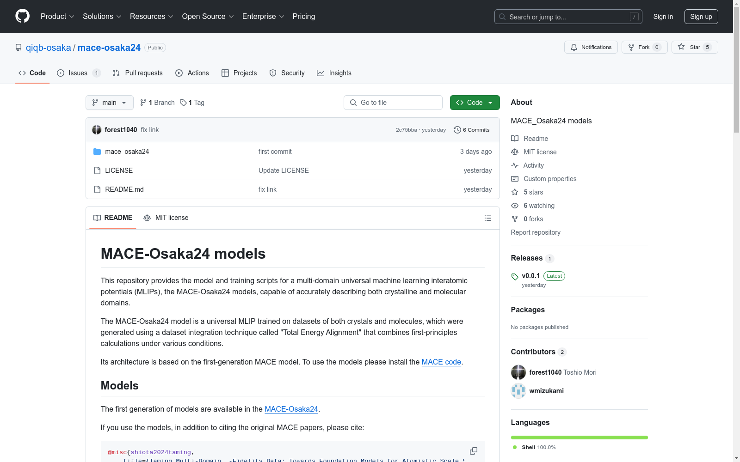The width and height of the screenshot is (740, 462).
Task: Open the MACE code link
Action: click(441, 362)
